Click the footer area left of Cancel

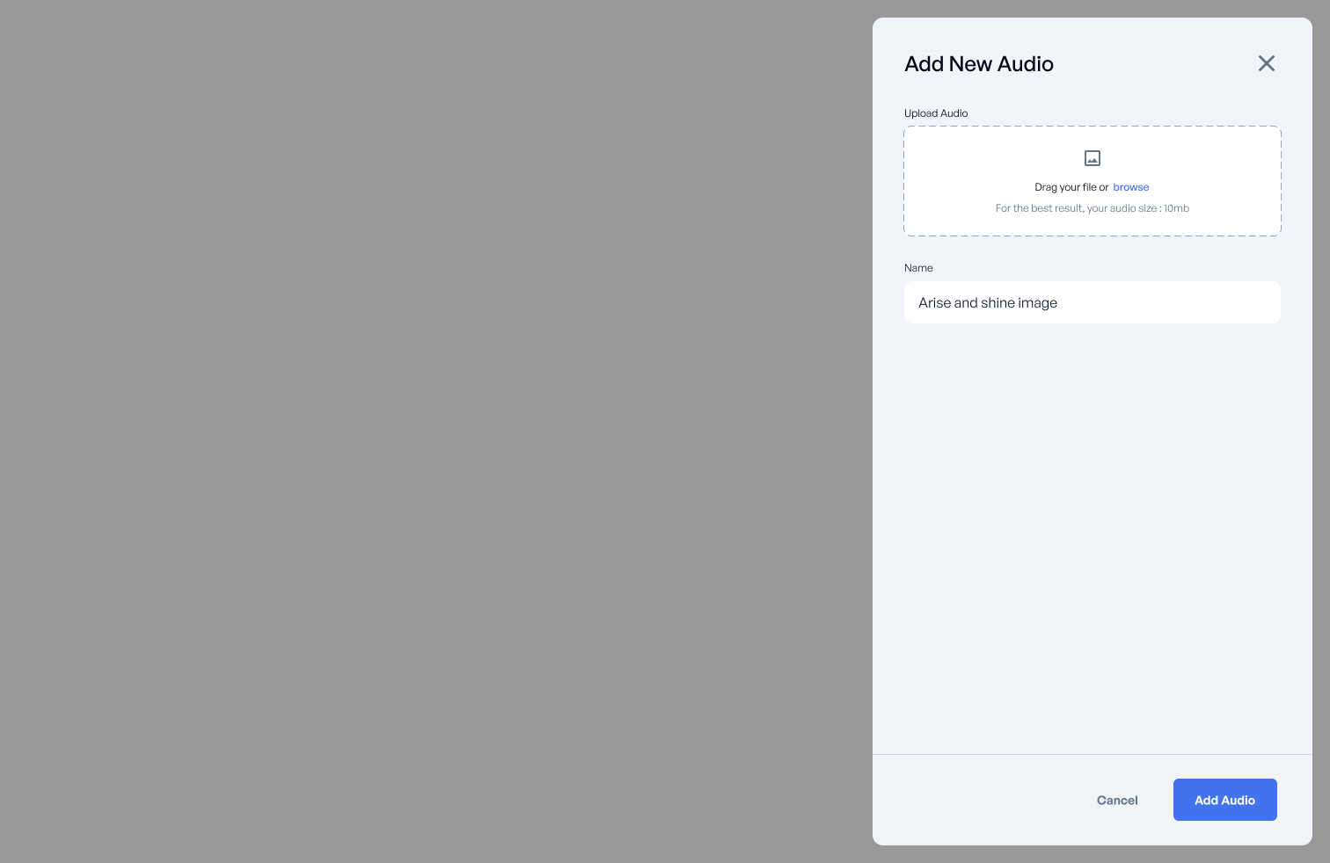pos(976,800)
